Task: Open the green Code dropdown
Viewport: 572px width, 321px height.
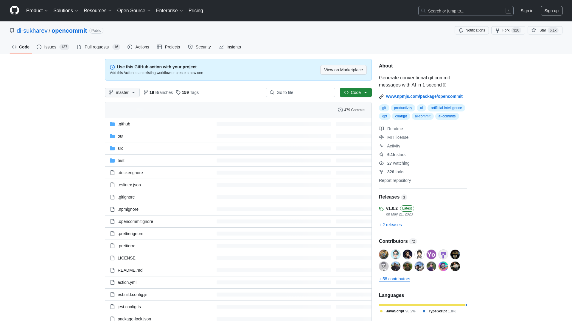Action: (x=356, y=92)
